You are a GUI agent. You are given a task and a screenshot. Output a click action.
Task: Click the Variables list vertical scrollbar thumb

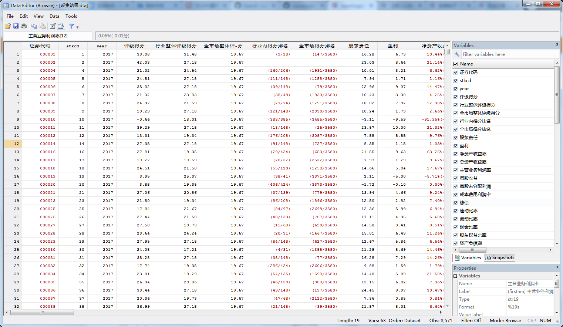[557, 95]
